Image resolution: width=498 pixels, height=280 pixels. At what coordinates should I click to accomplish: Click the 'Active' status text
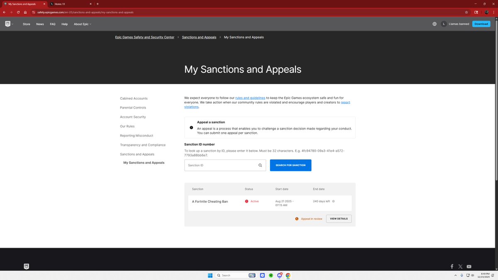(x=254, y=201)
